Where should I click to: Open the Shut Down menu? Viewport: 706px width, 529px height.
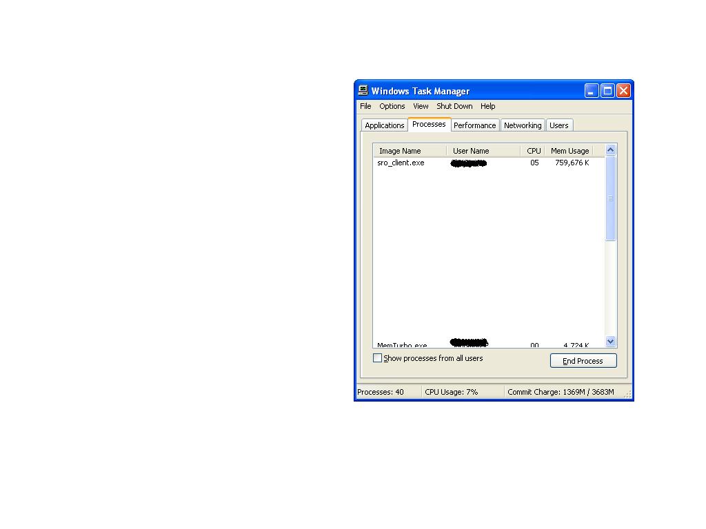(454, 106)
